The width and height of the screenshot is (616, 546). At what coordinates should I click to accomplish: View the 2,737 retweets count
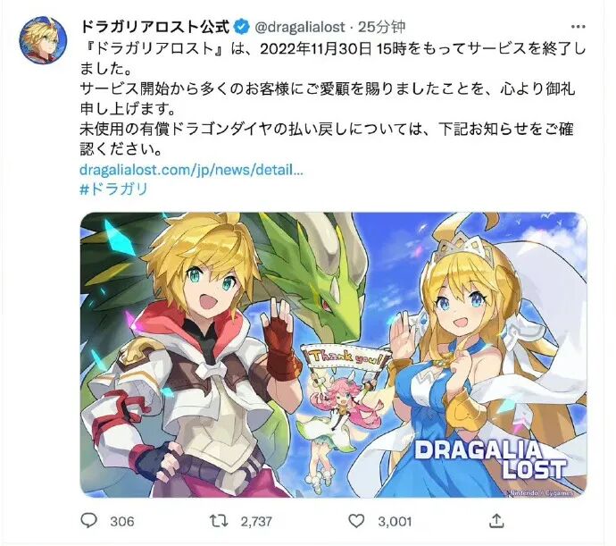tap(256, 521)
